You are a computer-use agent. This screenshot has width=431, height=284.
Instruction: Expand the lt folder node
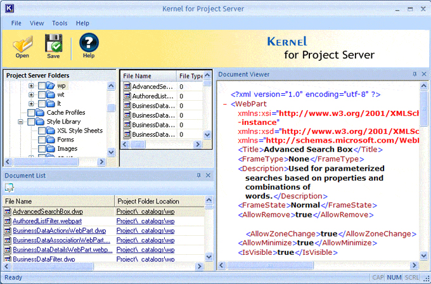coord(31,104)
